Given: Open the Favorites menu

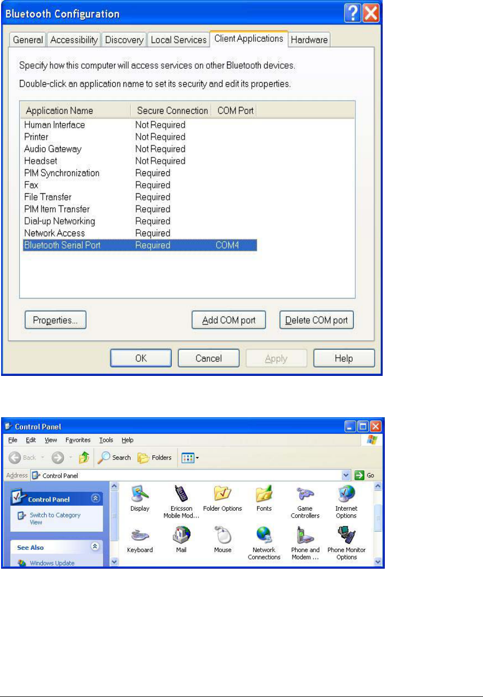Looking at the screenshot, I should click(78, 440).
